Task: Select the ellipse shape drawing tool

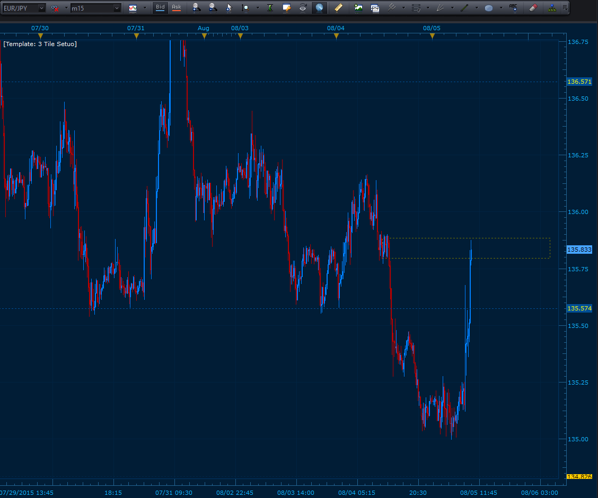Action: coord(488,8)
